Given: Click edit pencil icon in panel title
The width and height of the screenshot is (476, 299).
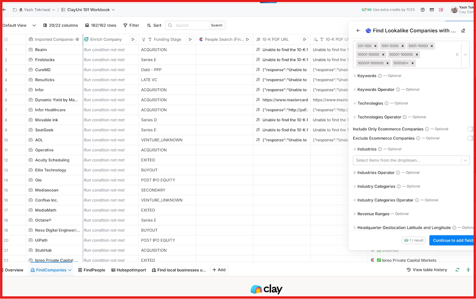Looking at the screenshot, I should 463,31.
